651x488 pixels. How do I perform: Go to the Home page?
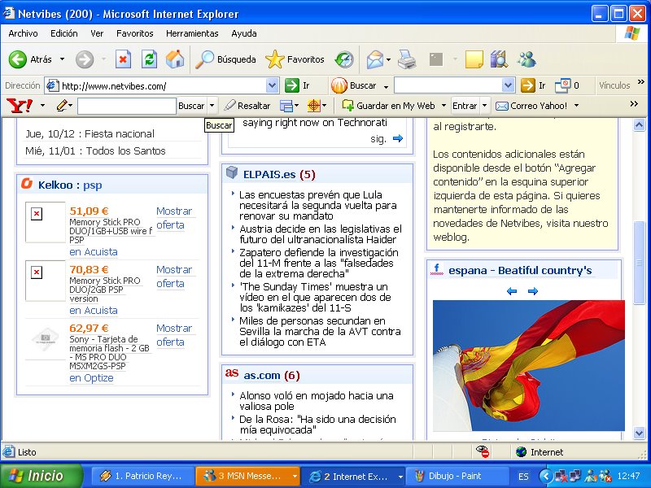tap(175, 59)
